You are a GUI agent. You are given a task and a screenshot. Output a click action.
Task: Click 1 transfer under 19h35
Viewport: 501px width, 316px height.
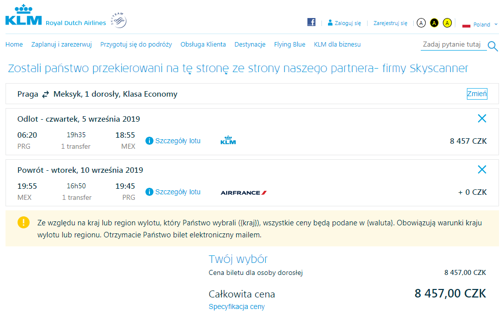(76, 147)
